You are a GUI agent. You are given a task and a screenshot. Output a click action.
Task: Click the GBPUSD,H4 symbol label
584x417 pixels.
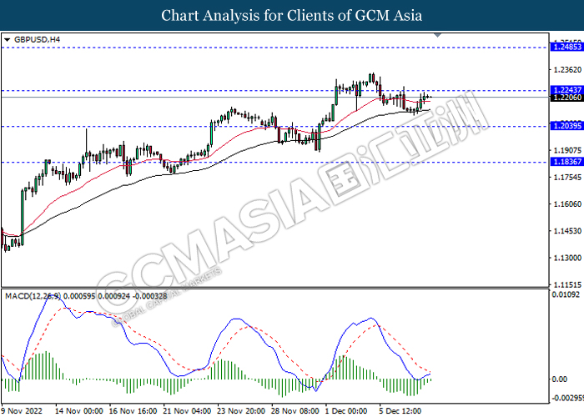(x=37, y=39)
